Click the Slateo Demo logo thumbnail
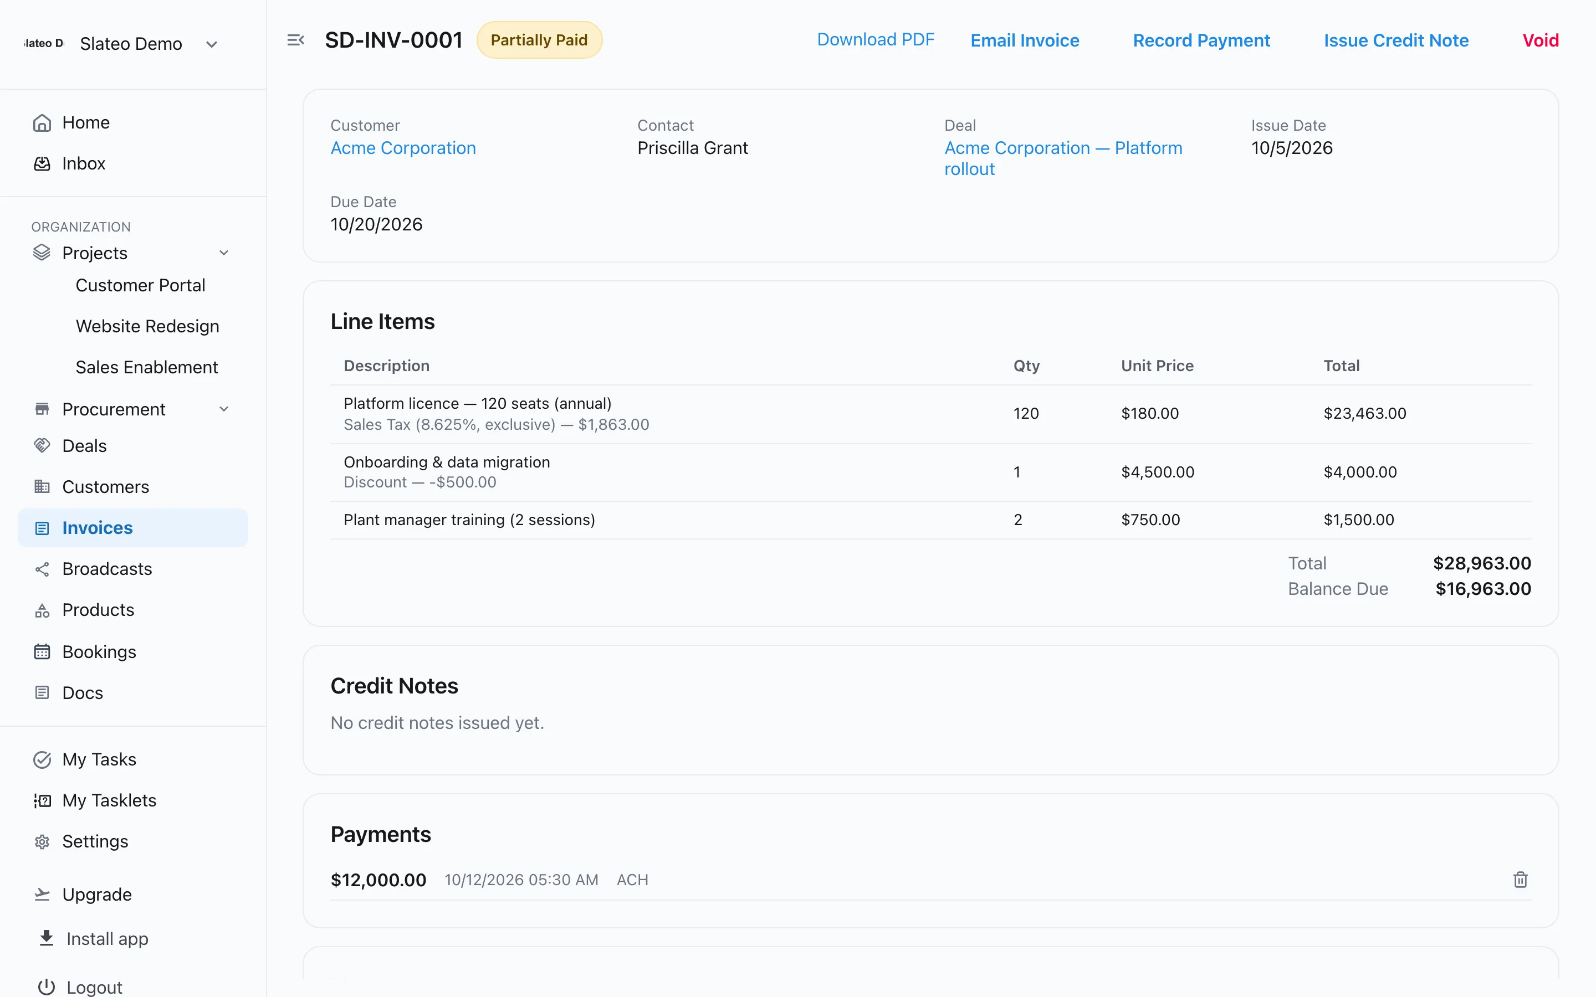 [44, 44]
